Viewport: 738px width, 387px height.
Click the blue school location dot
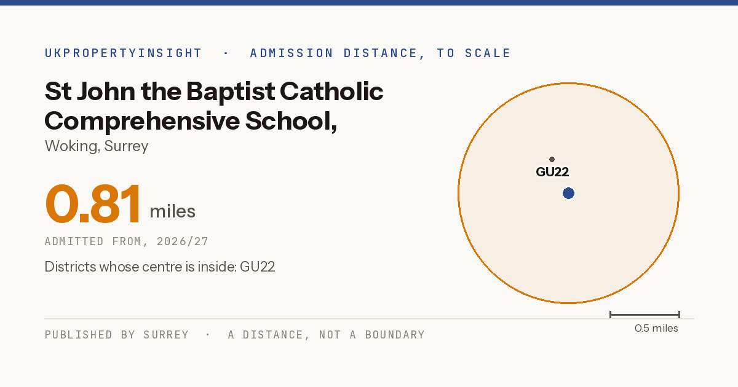(x=568, y=193)
